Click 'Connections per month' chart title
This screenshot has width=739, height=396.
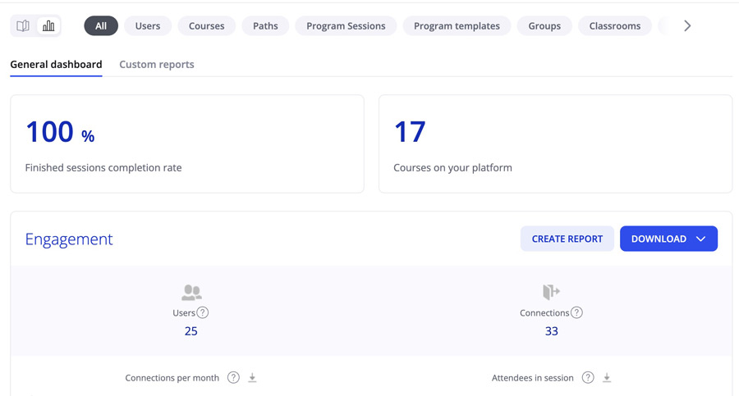click(x=172, y=378)
